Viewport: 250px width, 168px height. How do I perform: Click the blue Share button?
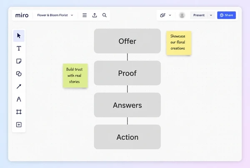point(226,15)
